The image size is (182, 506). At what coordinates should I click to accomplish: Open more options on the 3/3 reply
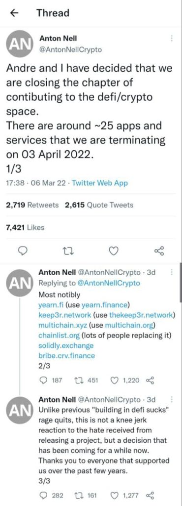[x=172, y=400]
